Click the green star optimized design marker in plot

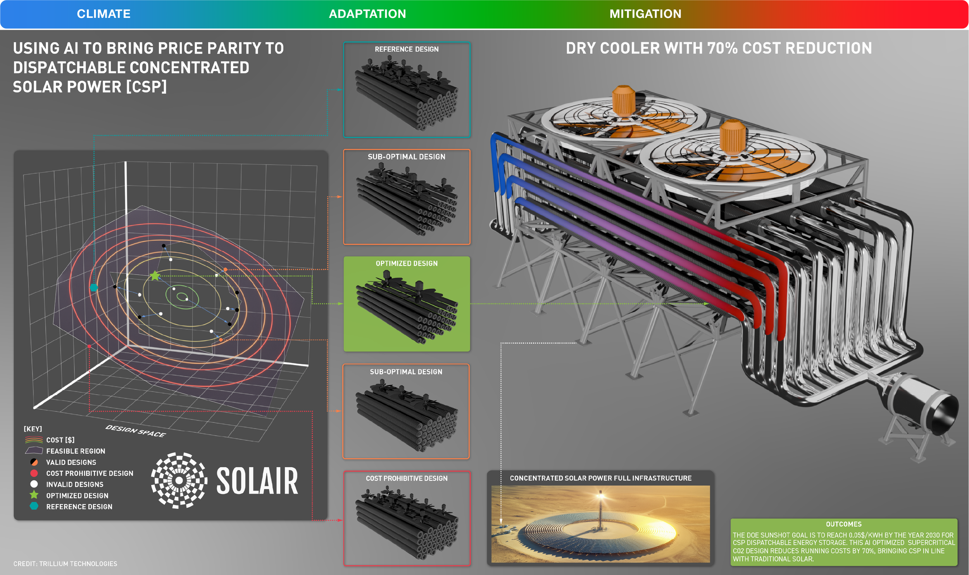click(x=155, y=276)
